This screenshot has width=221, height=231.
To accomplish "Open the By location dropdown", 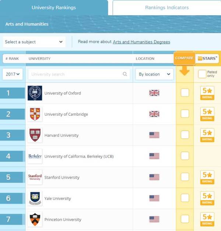I will (154, 74).
